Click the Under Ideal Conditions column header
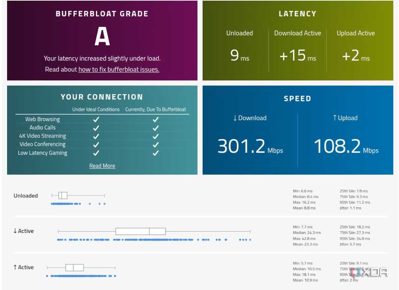Image resolution: width=399 pixels, height=290 pixels. click(96, 109)
